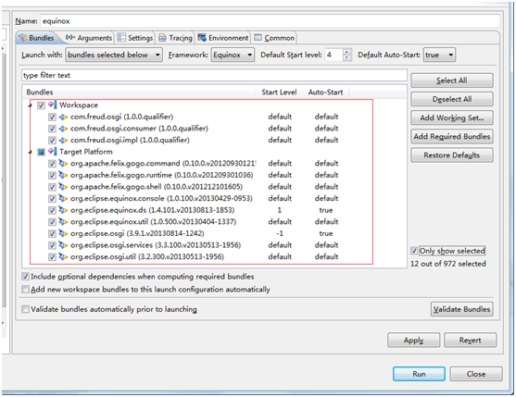Click Add Working Set button

coord(452,118)
